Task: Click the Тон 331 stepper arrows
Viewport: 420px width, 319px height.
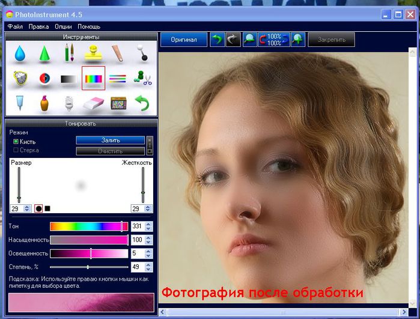Action: [148, 226]
